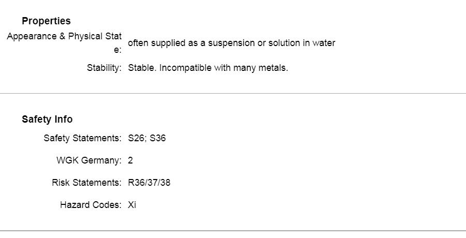Click the WGK Germany label

click(89, 160)
